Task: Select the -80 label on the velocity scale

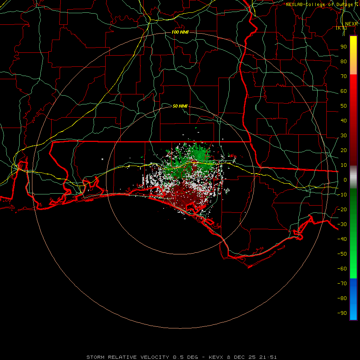Action: click(x=342, y=298)
